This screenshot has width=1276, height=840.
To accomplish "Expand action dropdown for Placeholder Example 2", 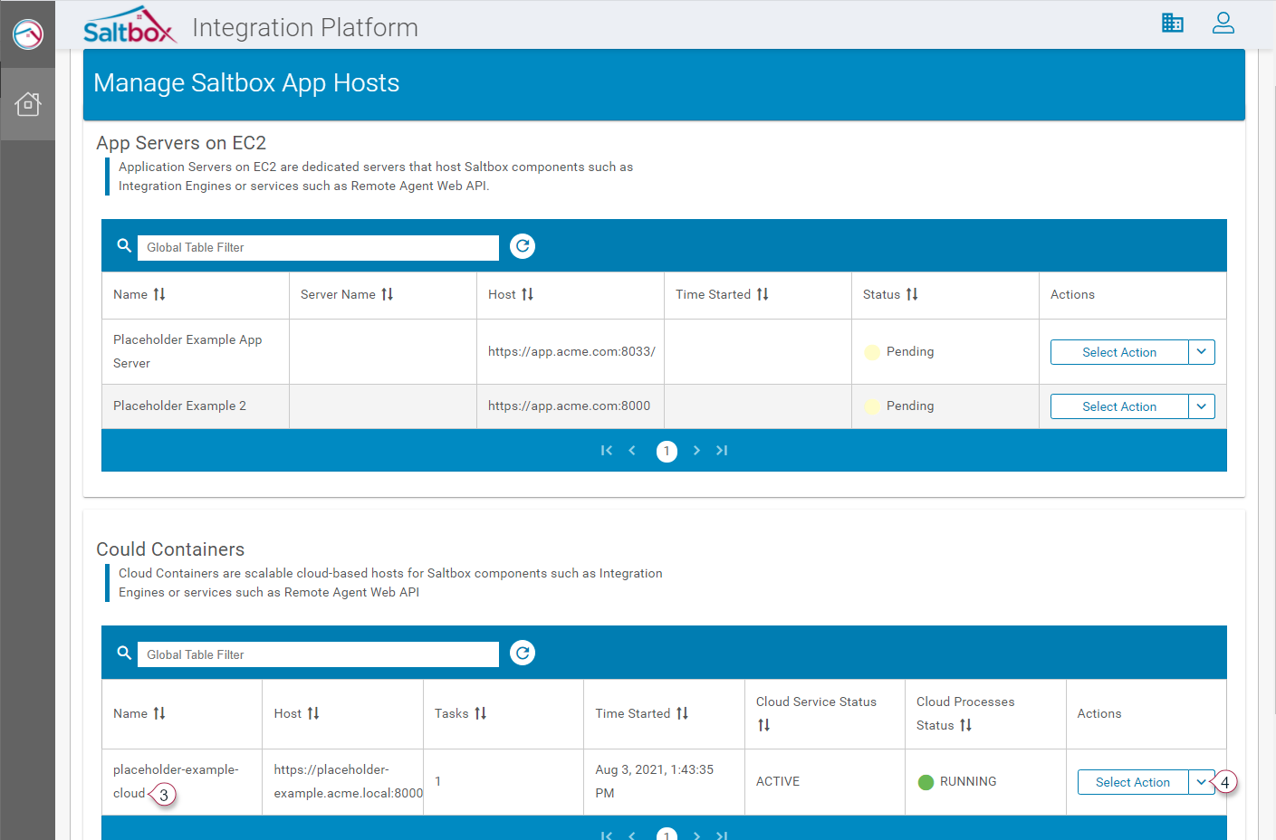I will tap(1202, 406).
